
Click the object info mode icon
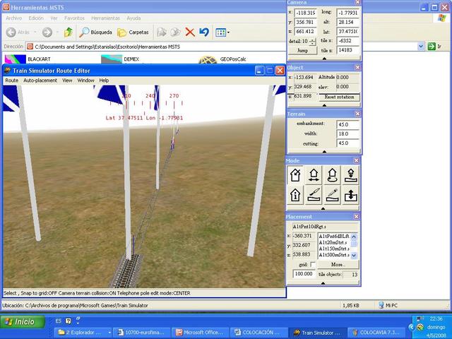pyautogui.click(x=296, y=194)
